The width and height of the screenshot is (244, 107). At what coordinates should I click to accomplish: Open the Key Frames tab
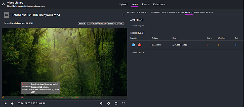tap(155, 12)
